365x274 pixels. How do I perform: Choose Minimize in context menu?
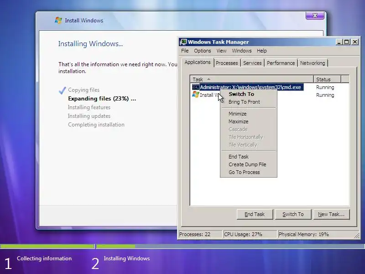point(248,114)
